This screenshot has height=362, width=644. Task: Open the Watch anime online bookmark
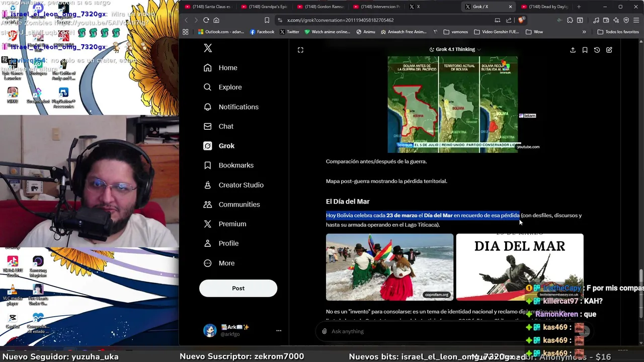point(327,32)
